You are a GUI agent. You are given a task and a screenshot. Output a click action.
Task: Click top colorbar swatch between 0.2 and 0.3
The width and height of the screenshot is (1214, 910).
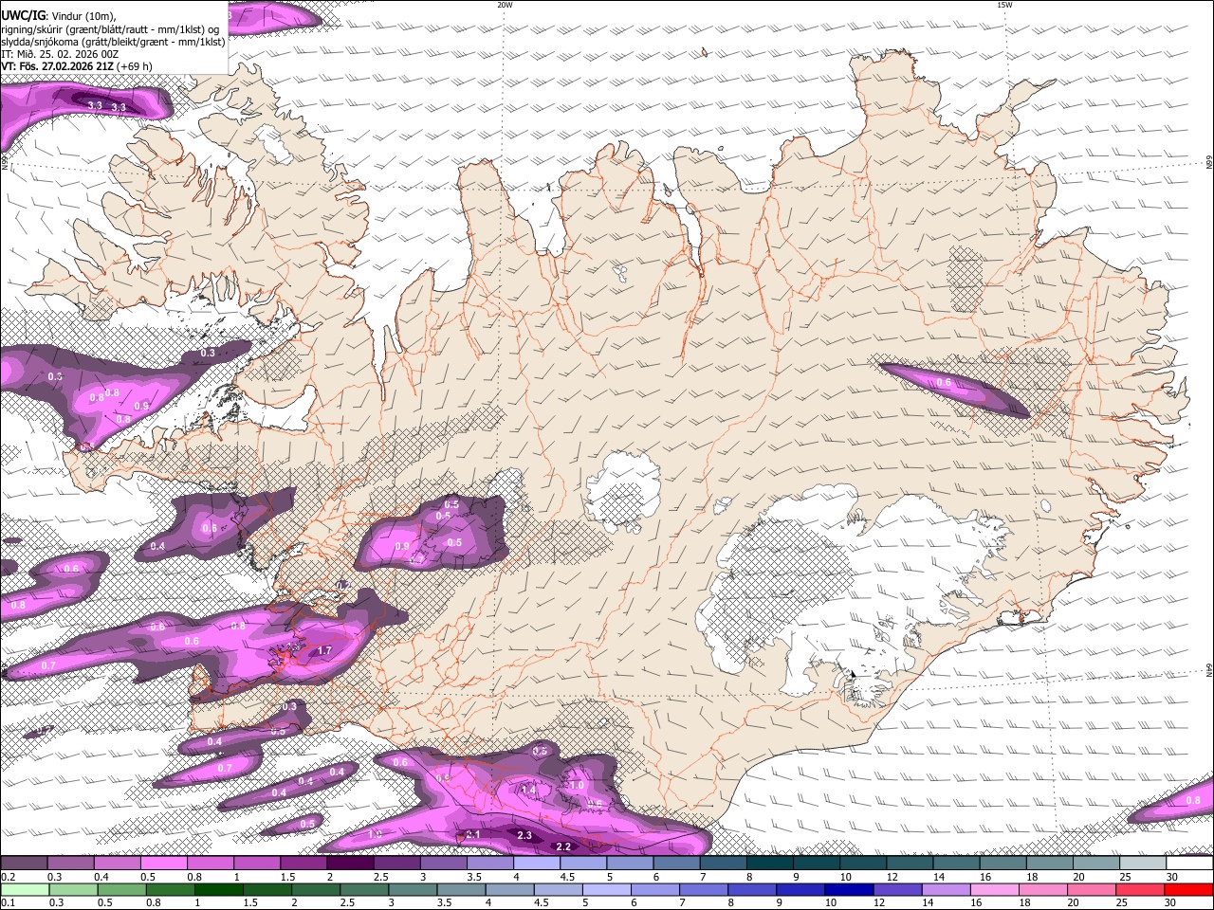pyautogui.click(x=24, y=863)
